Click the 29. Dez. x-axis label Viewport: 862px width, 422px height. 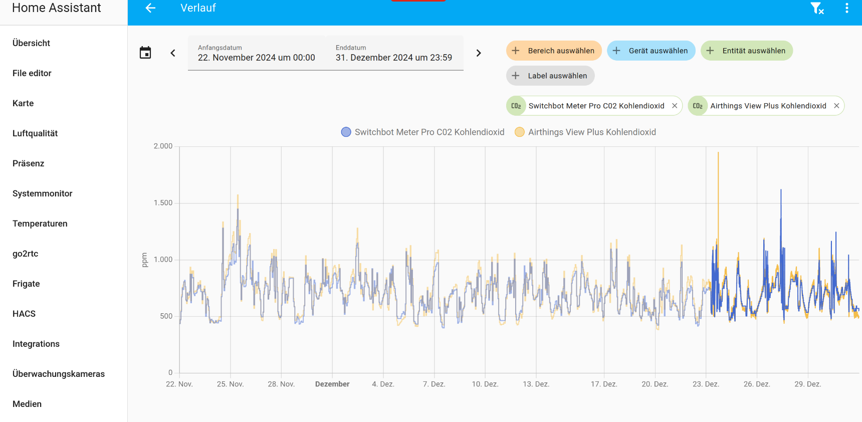click(x=807, y=384)
